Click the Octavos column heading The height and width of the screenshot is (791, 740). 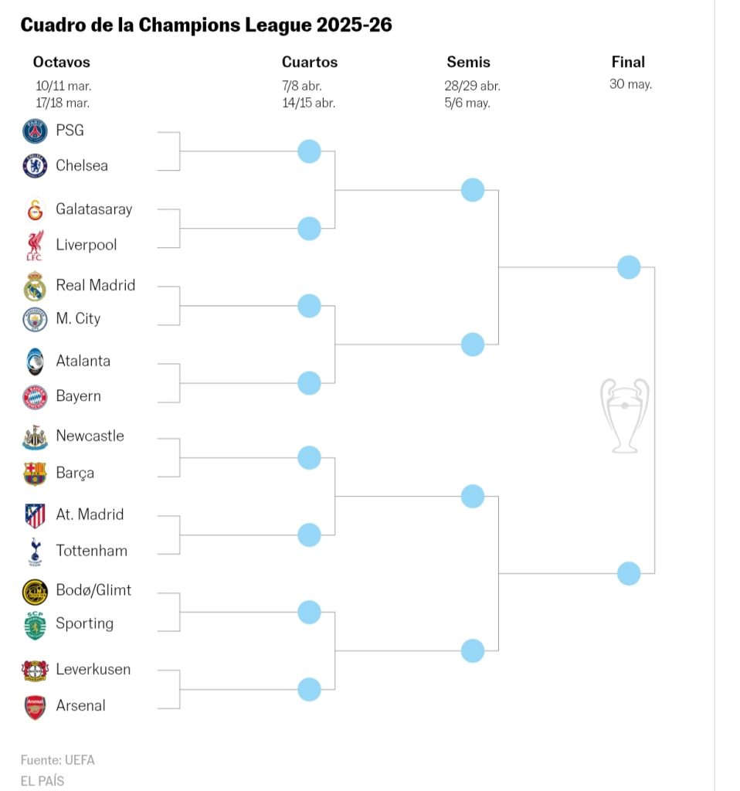coord(62,63)
